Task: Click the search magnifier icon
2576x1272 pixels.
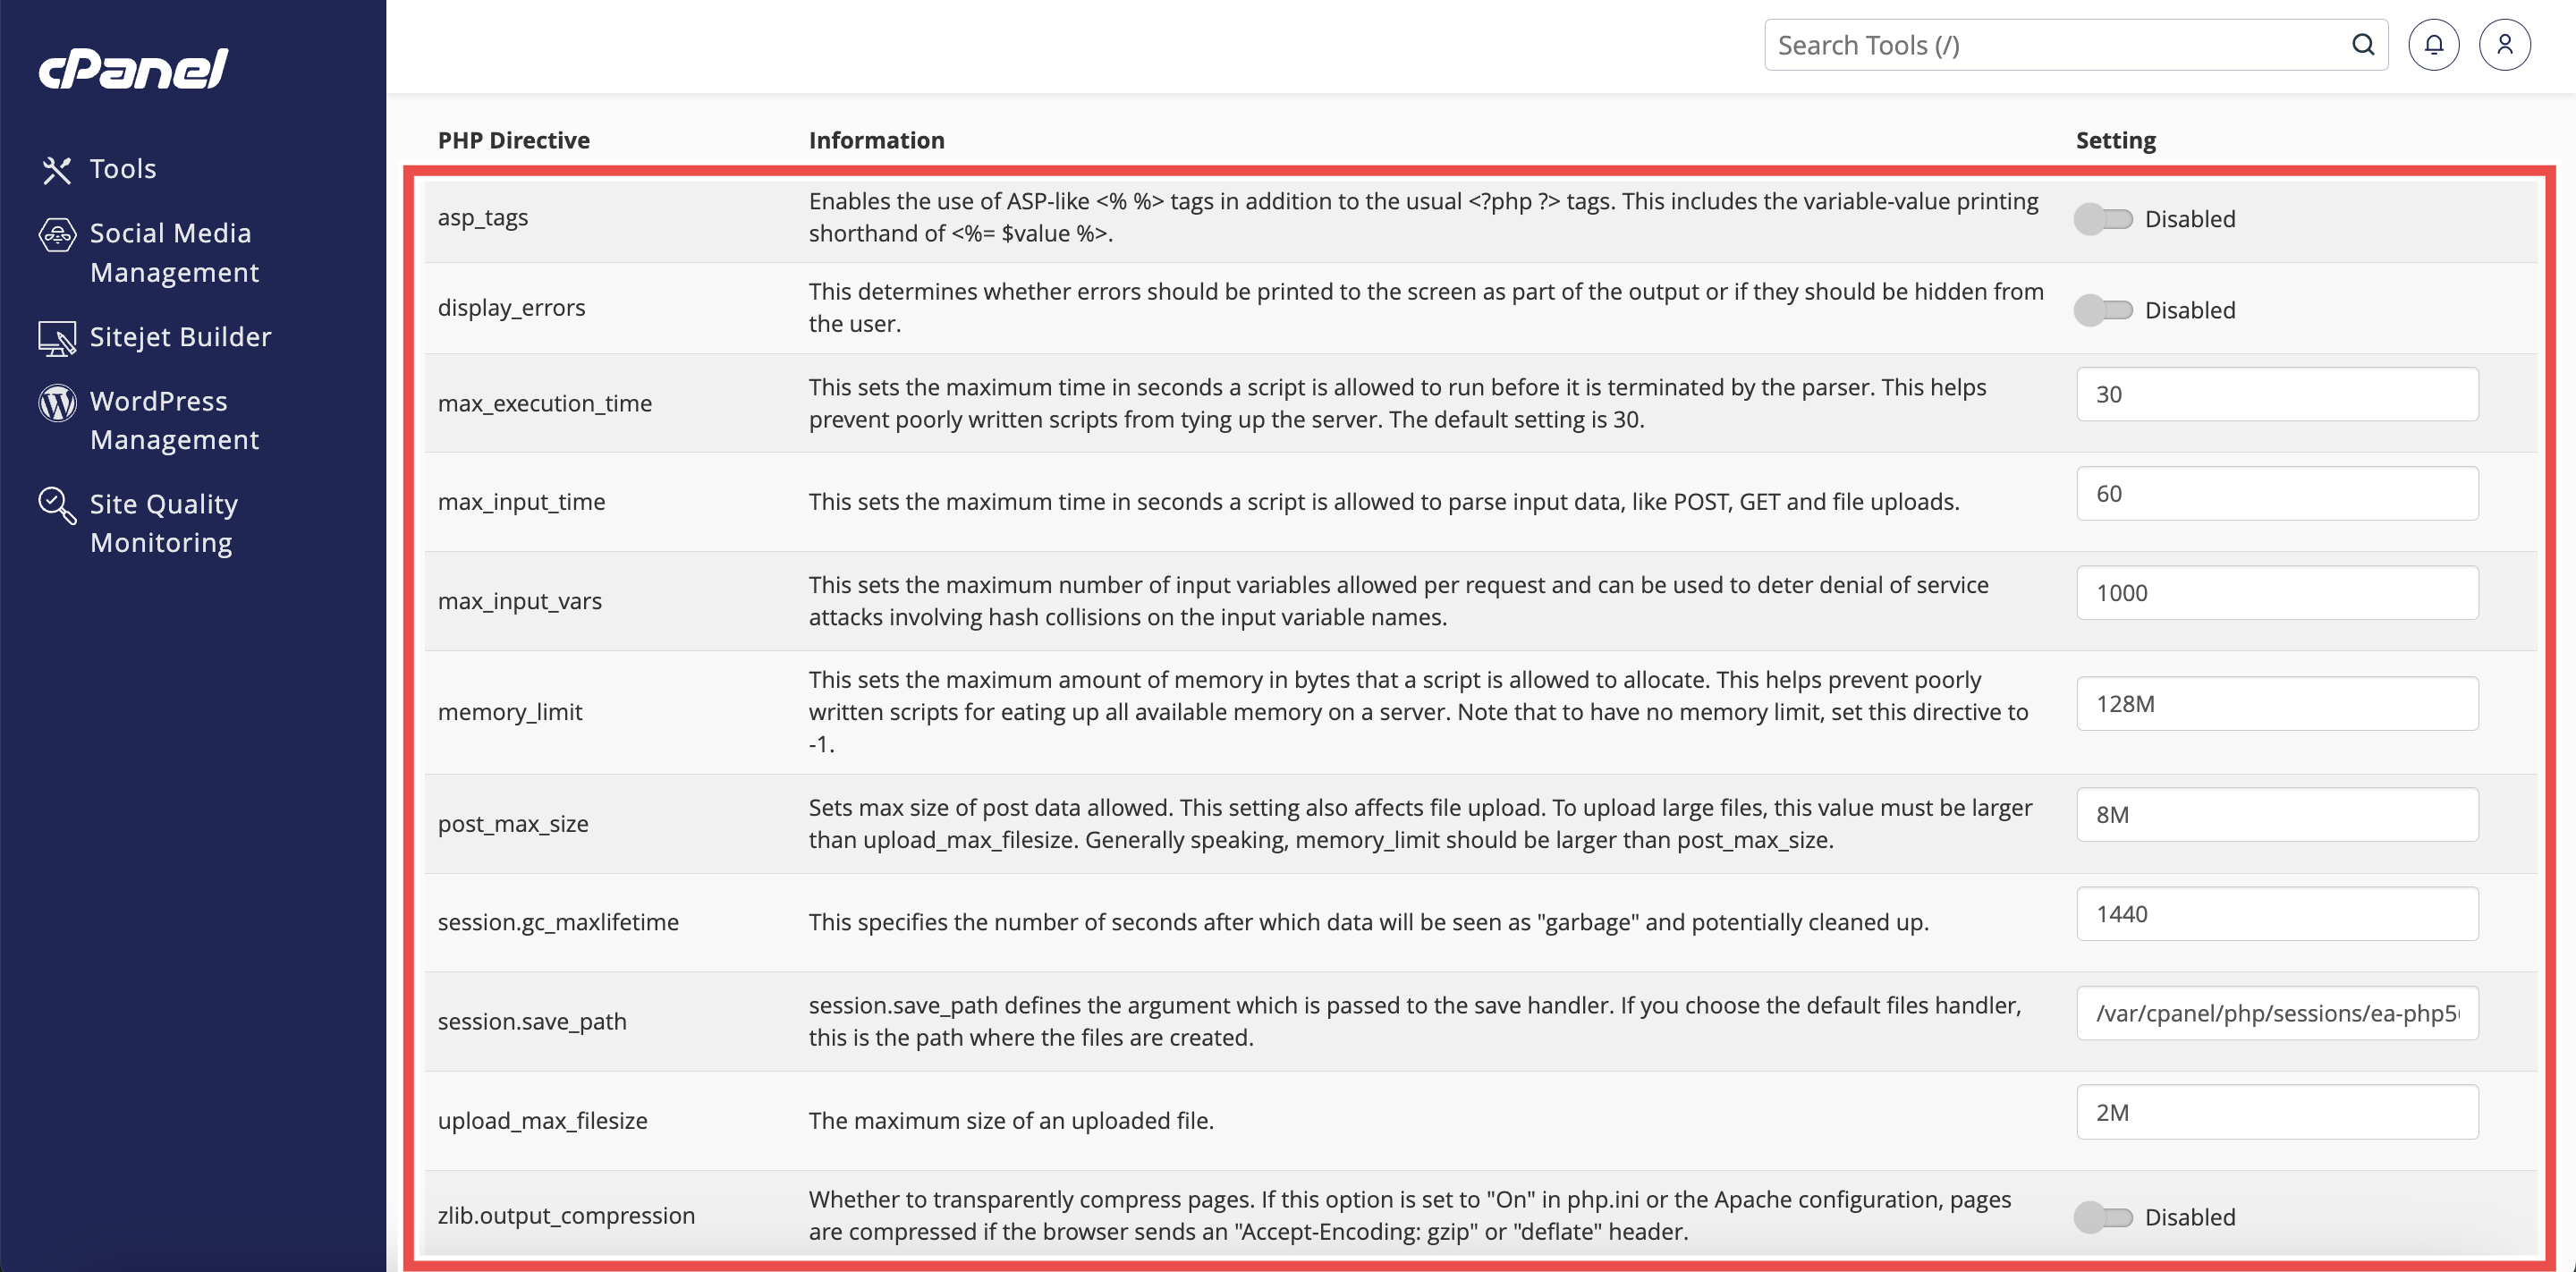Action: tap(2362, 45)
